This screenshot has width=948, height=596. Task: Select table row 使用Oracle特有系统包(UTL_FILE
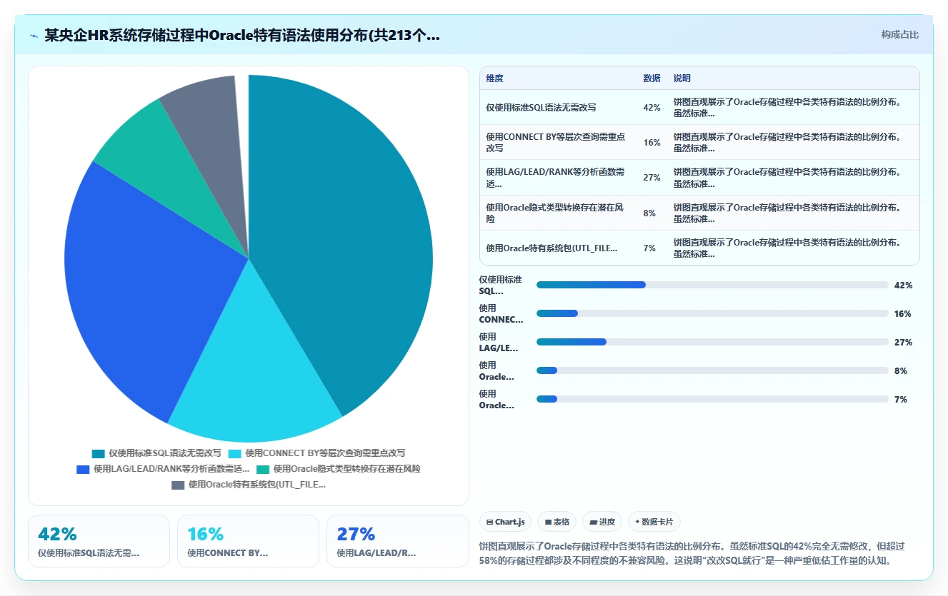(699, 248)
